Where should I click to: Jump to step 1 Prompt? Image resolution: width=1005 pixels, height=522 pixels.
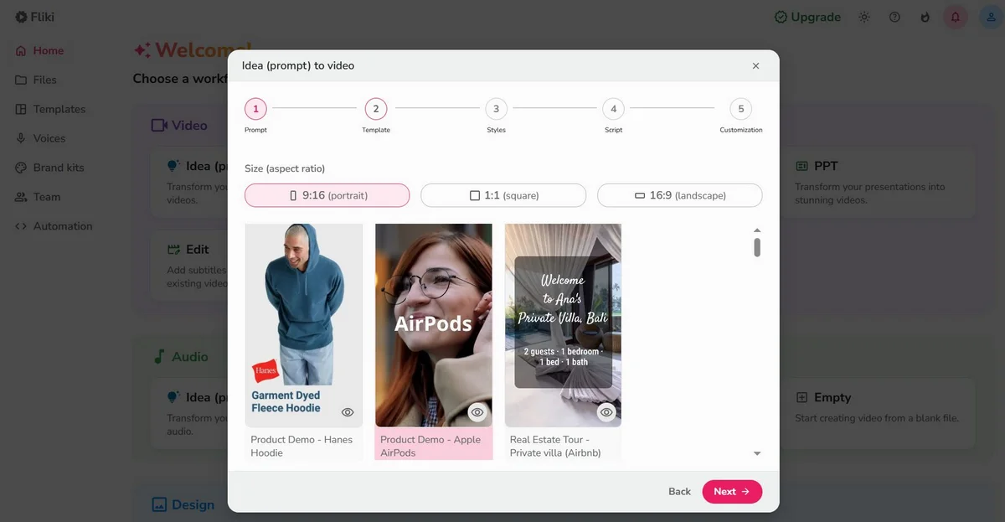255,109
